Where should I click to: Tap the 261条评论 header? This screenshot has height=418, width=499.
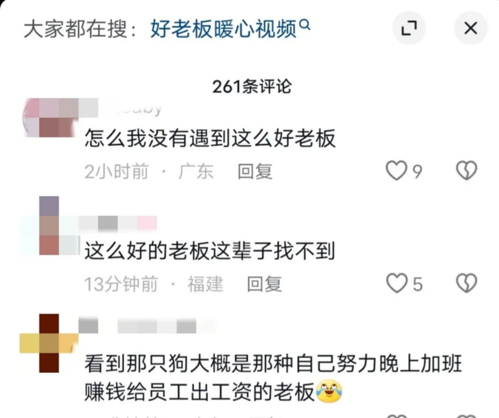click(x=252, y=86)
